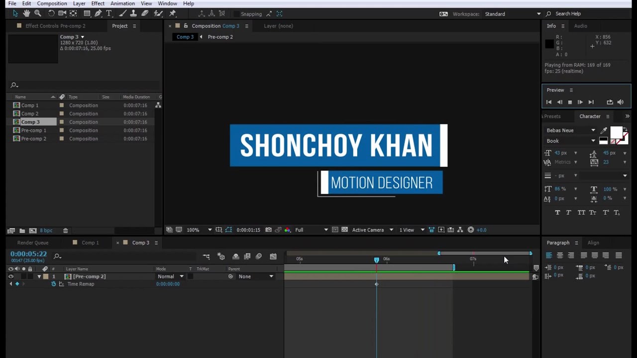Select the Clone Stamp tool

(x=133, y=13)
